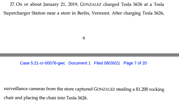Click 'Supercharger Station' text
The height and width of the screenshot is (104, 179).
coord(24,13)
